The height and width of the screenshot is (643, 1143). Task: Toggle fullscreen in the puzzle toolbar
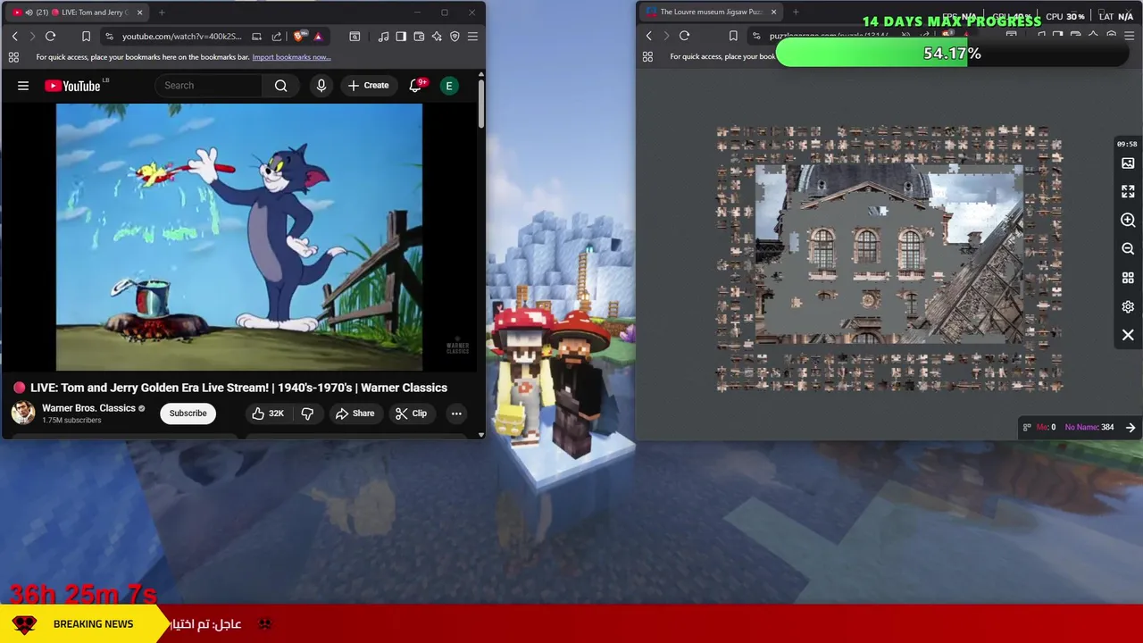coord(1128,192)
